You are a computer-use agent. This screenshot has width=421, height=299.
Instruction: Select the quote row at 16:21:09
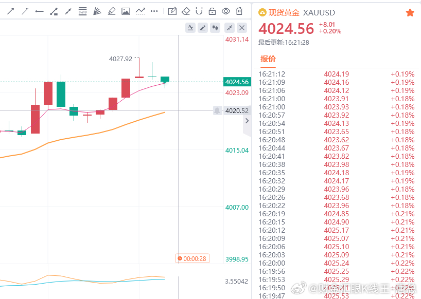tap(337, 82)
